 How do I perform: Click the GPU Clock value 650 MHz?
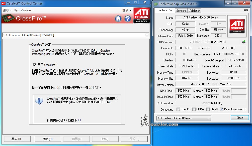[183, 91]
